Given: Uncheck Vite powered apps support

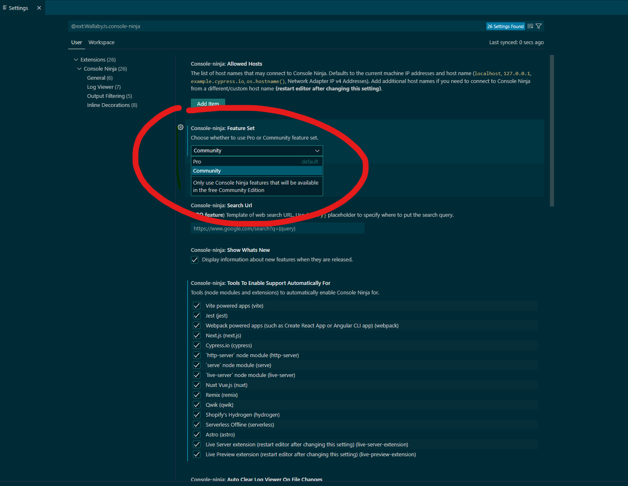Looking at the screenshot, I should click(197, 306).
